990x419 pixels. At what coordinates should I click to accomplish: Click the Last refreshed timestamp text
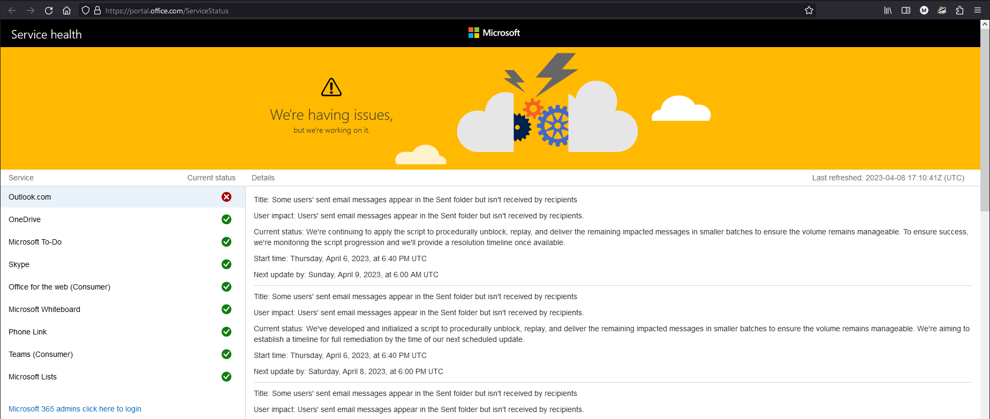888,178
